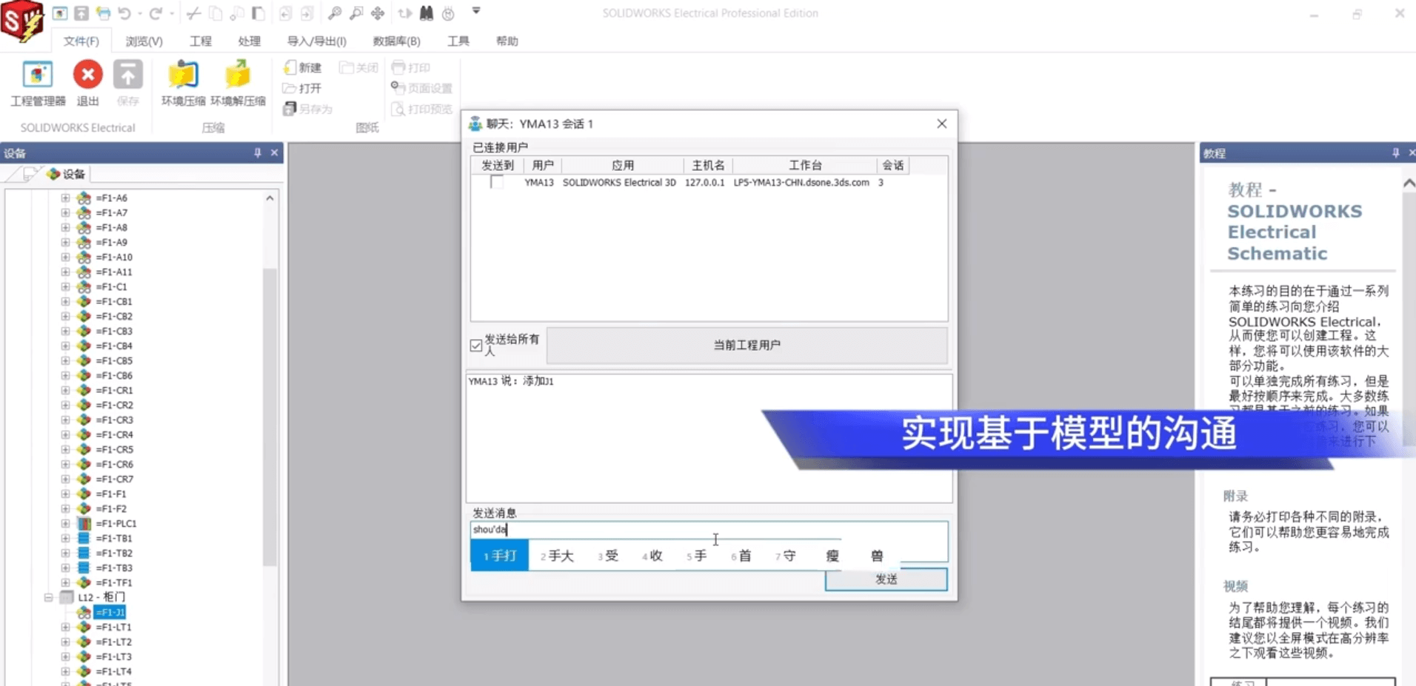The width and height of the screenshot is (1416, 686).
Task: Click the 当前工程用户 button
Action: [x=747, y=345]
